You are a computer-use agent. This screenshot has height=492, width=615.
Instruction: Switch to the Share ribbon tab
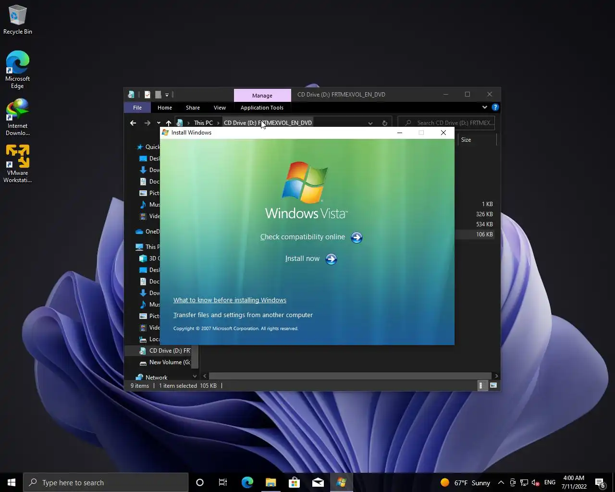pos(193,108)
